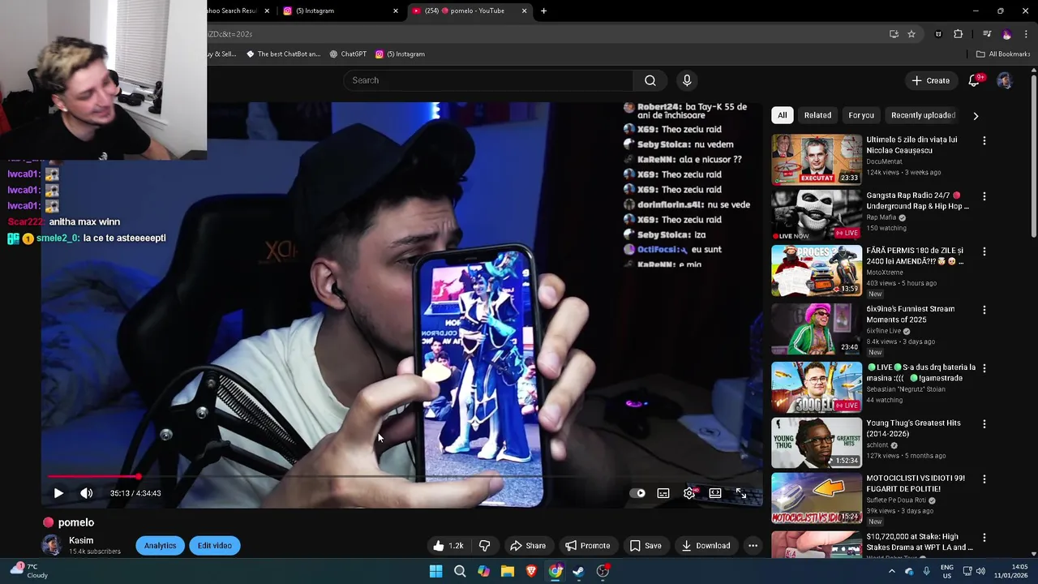Select the Recently uploaded filter chip
The image size is (1038, 584).
[x=923, y=115]
